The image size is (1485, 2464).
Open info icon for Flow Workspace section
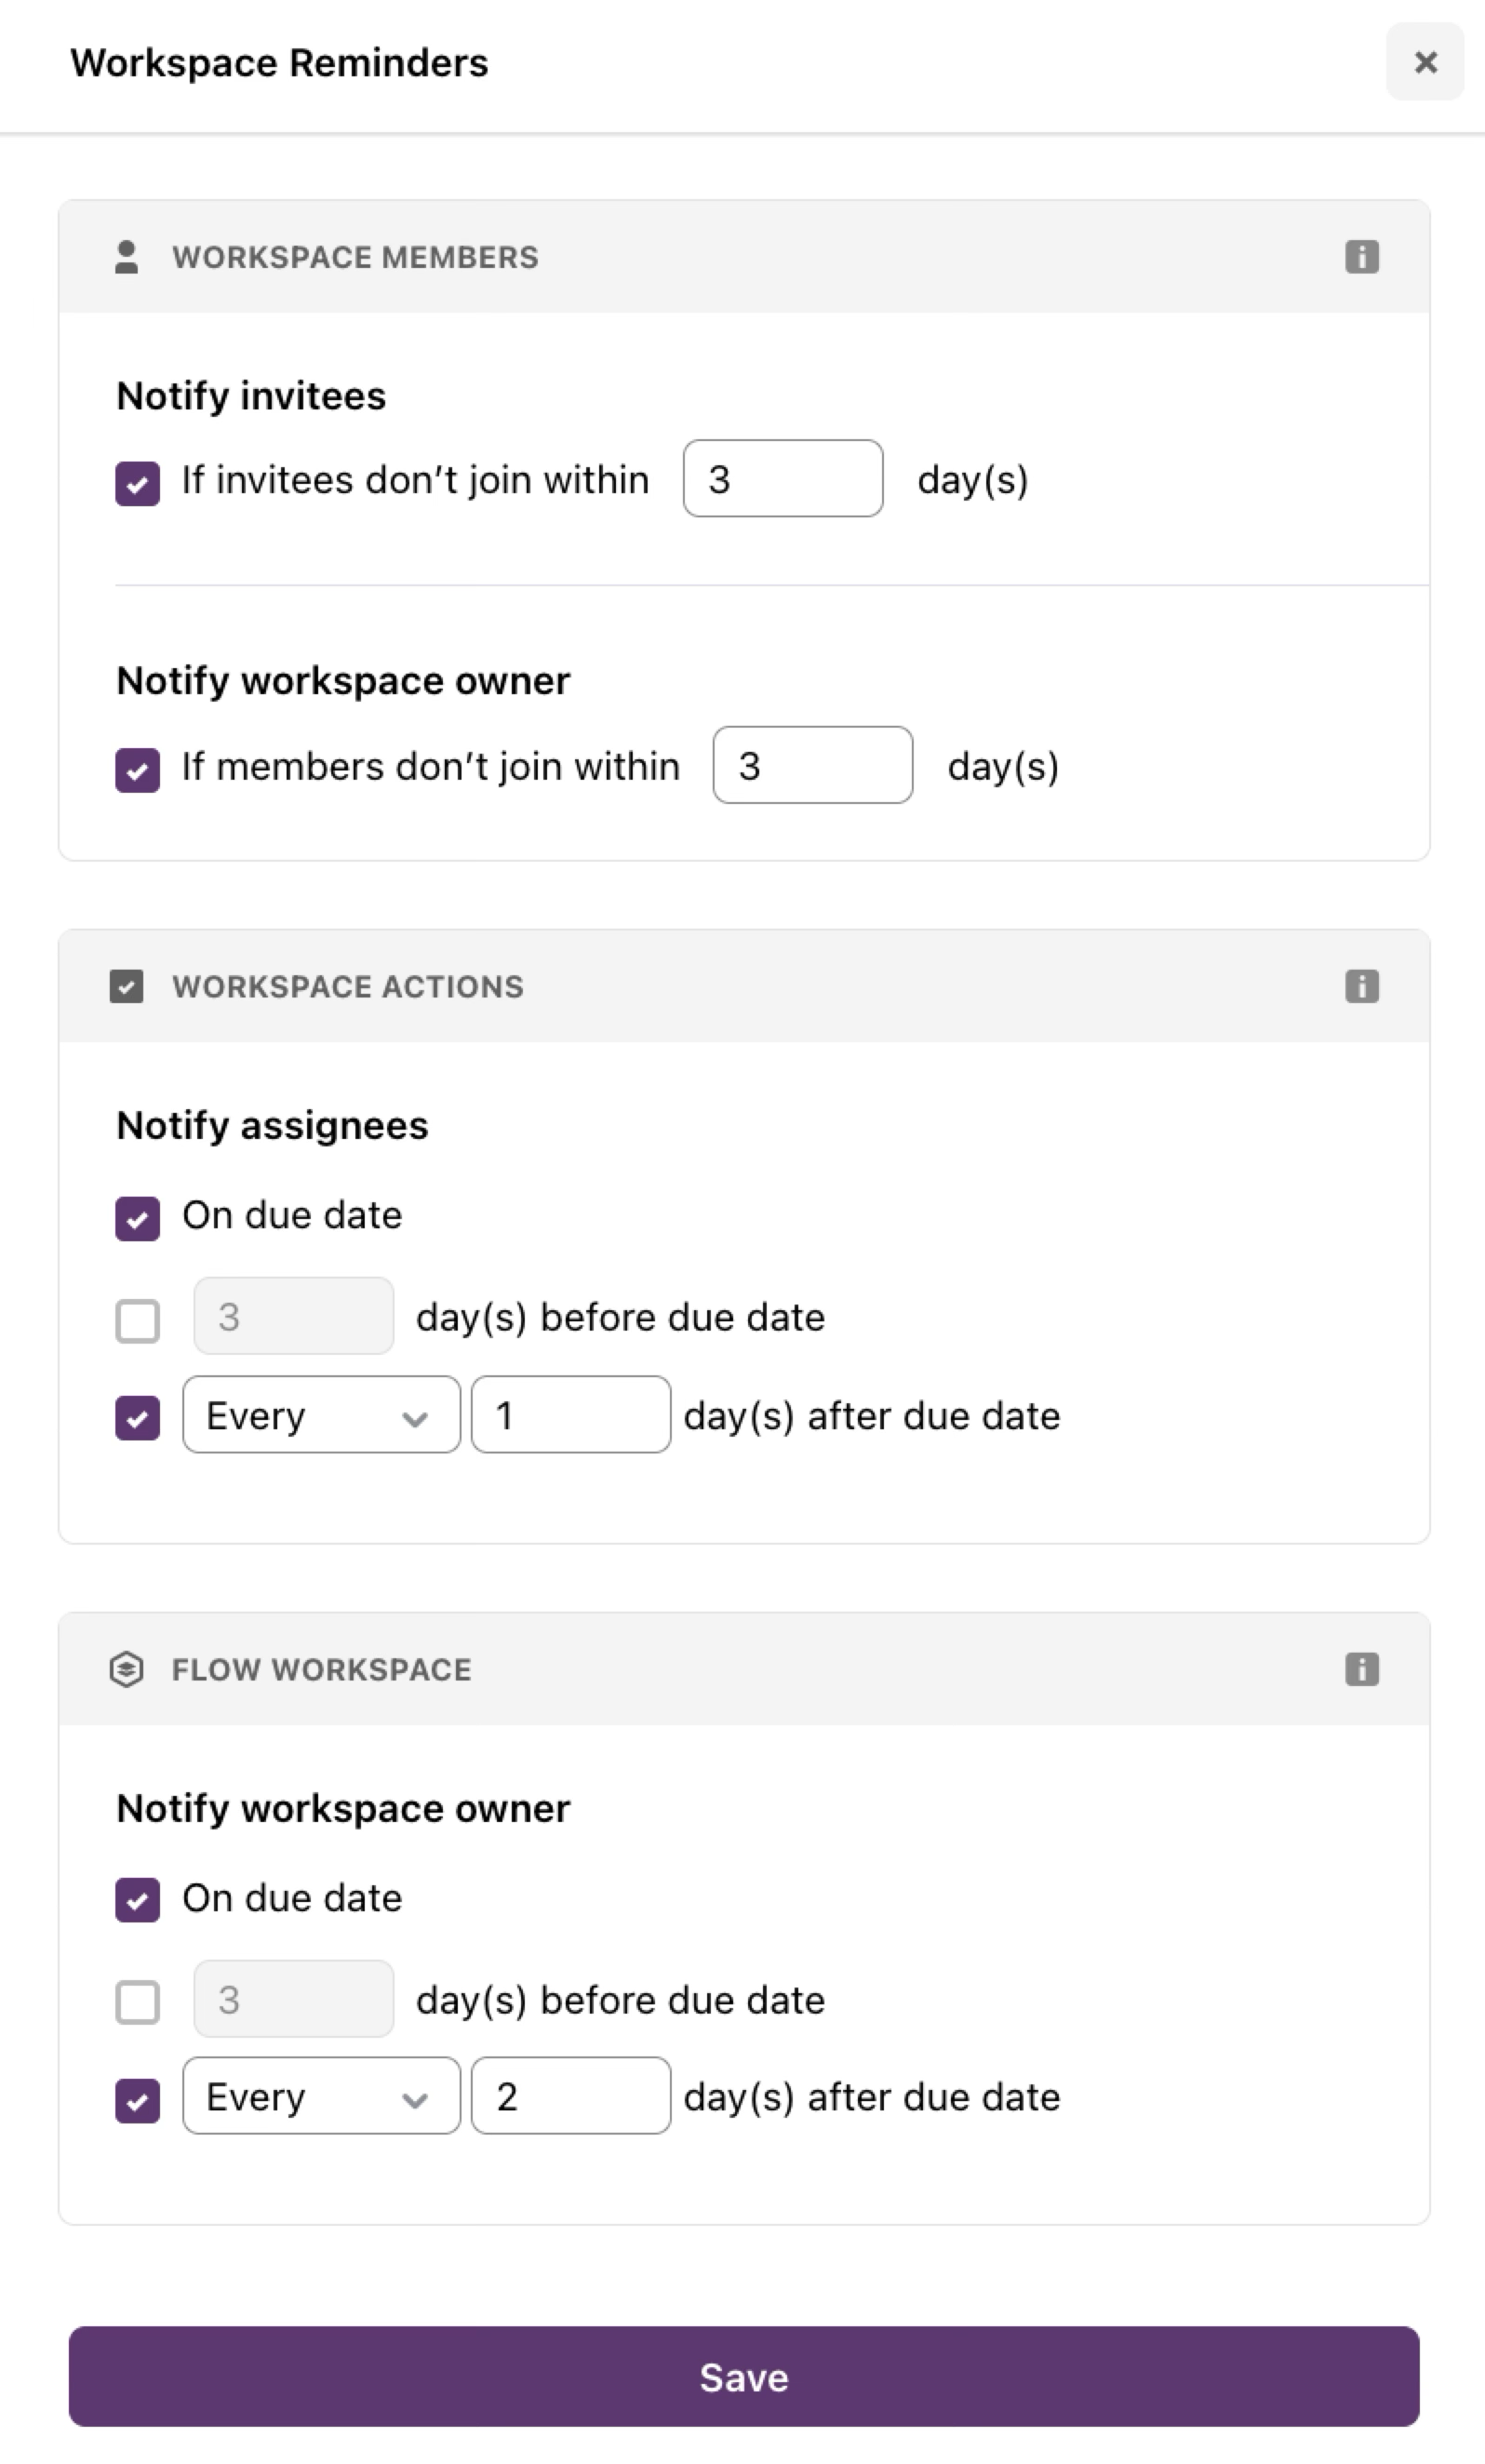click(x=1361, y=1669)
